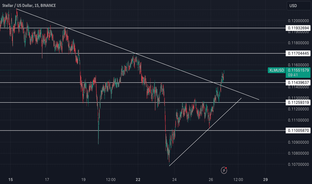
Task: Click the 0.10800000 price axis tick
Action: pos(298,153)
